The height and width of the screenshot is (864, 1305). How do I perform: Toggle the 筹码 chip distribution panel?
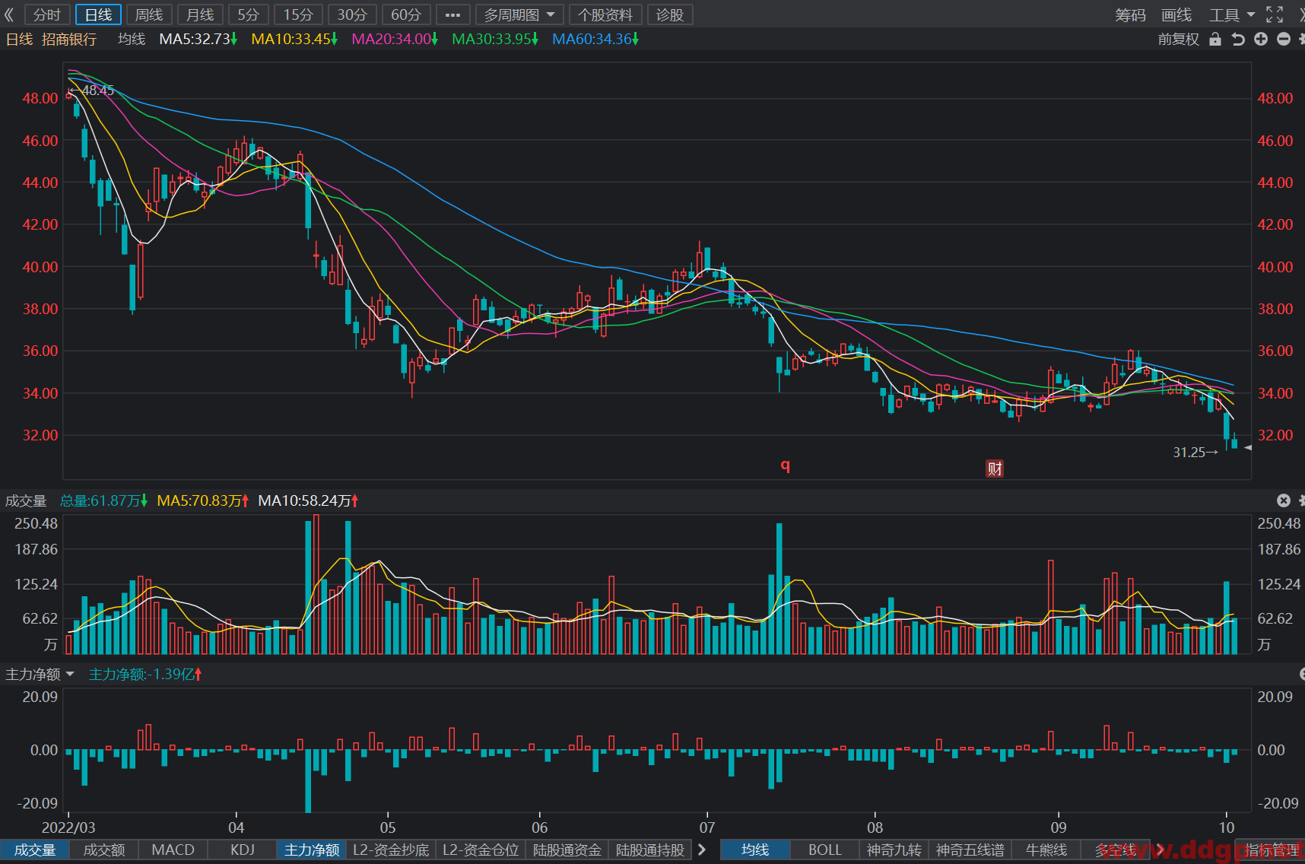point(1130,14)
